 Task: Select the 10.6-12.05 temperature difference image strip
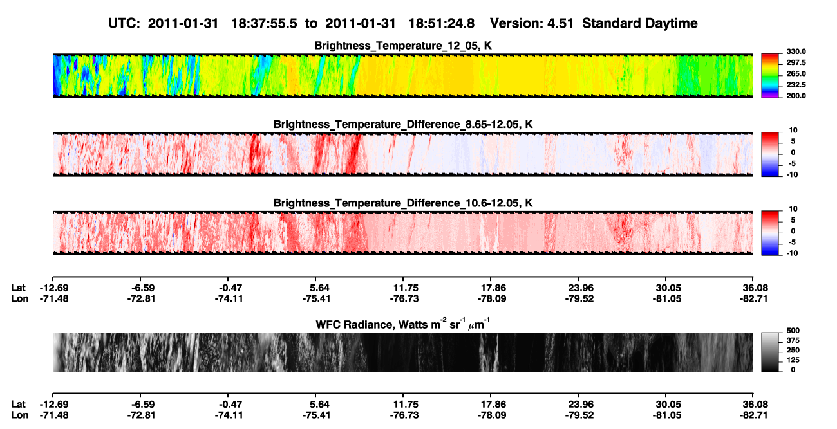402,232
